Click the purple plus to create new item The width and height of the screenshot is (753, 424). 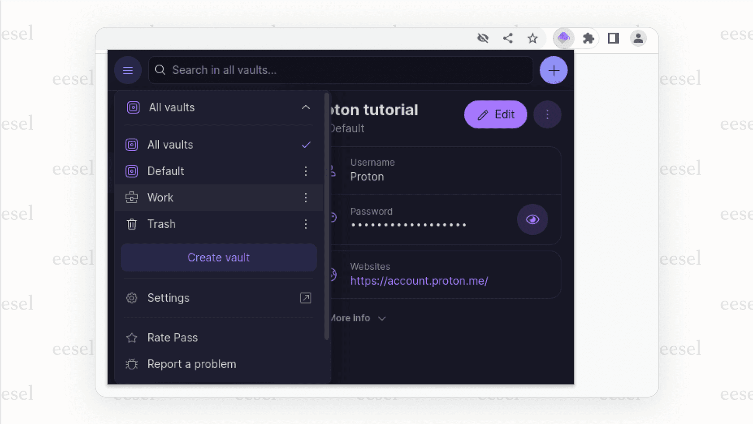[x=554, y=70]
